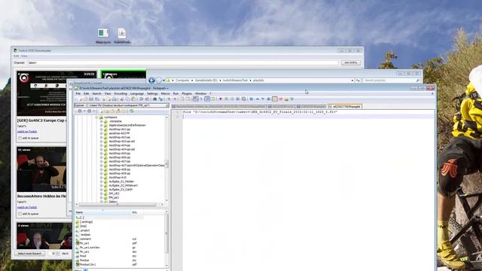This screenshot has height=271, width=482.
Task: Click the vertical scrollbar of the workspace tree
Action: 167,159
